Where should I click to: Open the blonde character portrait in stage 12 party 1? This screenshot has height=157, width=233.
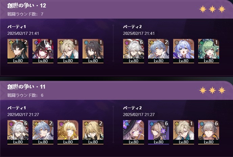[68, 51]
